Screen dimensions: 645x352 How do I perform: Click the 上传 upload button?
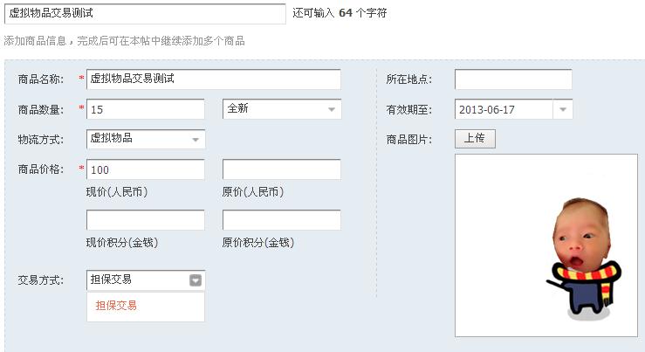point(475,139)
